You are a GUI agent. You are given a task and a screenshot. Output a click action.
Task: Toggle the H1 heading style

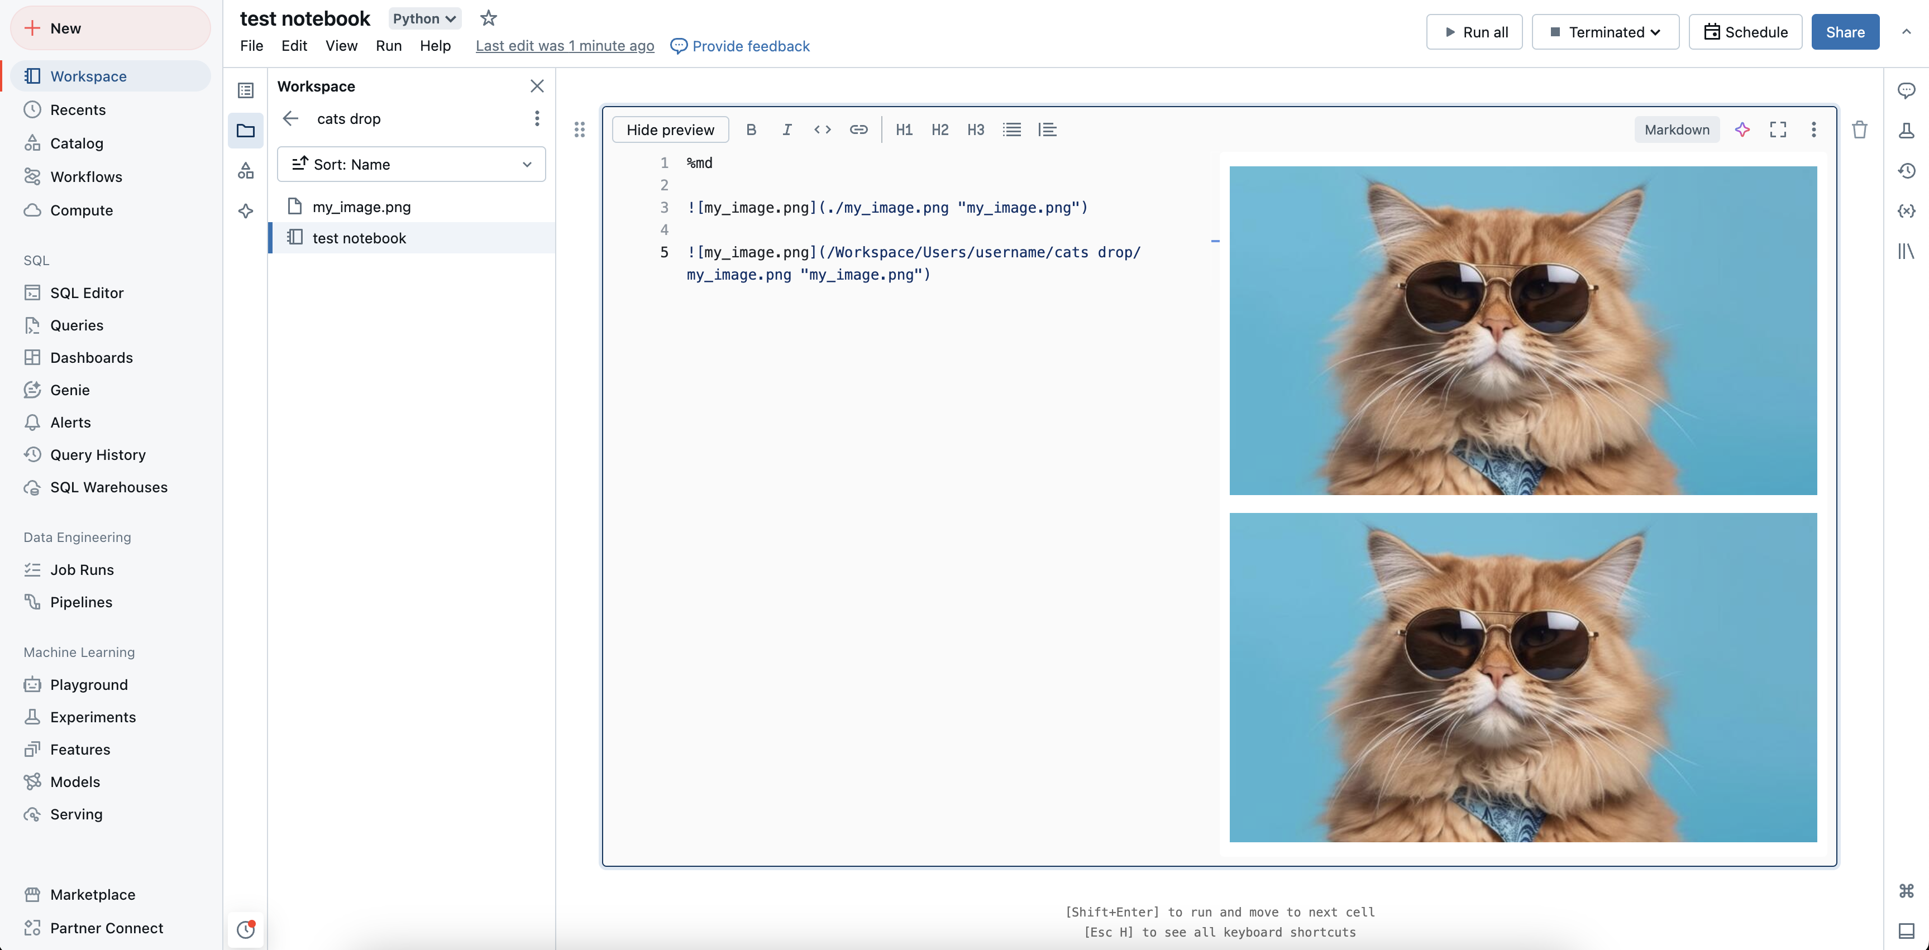[x=904, y=129]
